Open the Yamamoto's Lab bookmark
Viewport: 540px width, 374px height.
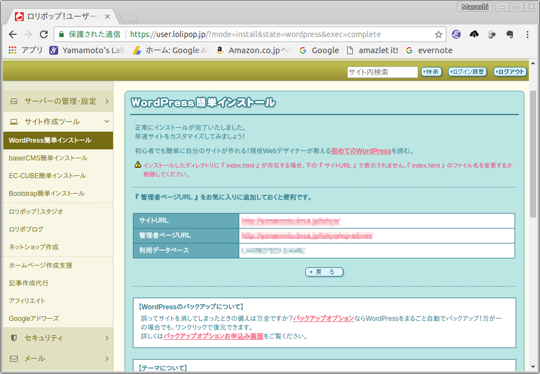[87, 50]
